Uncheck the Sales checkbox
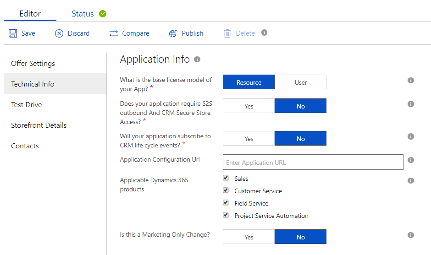 point(226,178)
